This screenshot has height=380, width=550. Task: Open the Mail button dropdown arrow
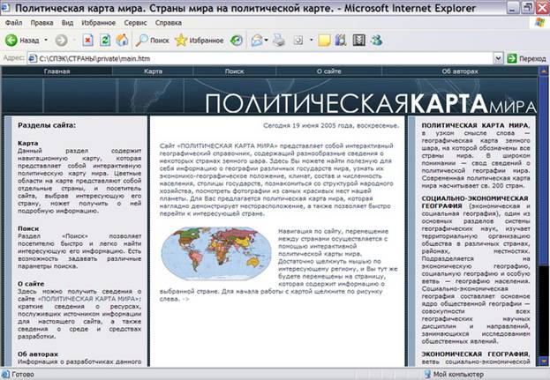pos(267,41)
